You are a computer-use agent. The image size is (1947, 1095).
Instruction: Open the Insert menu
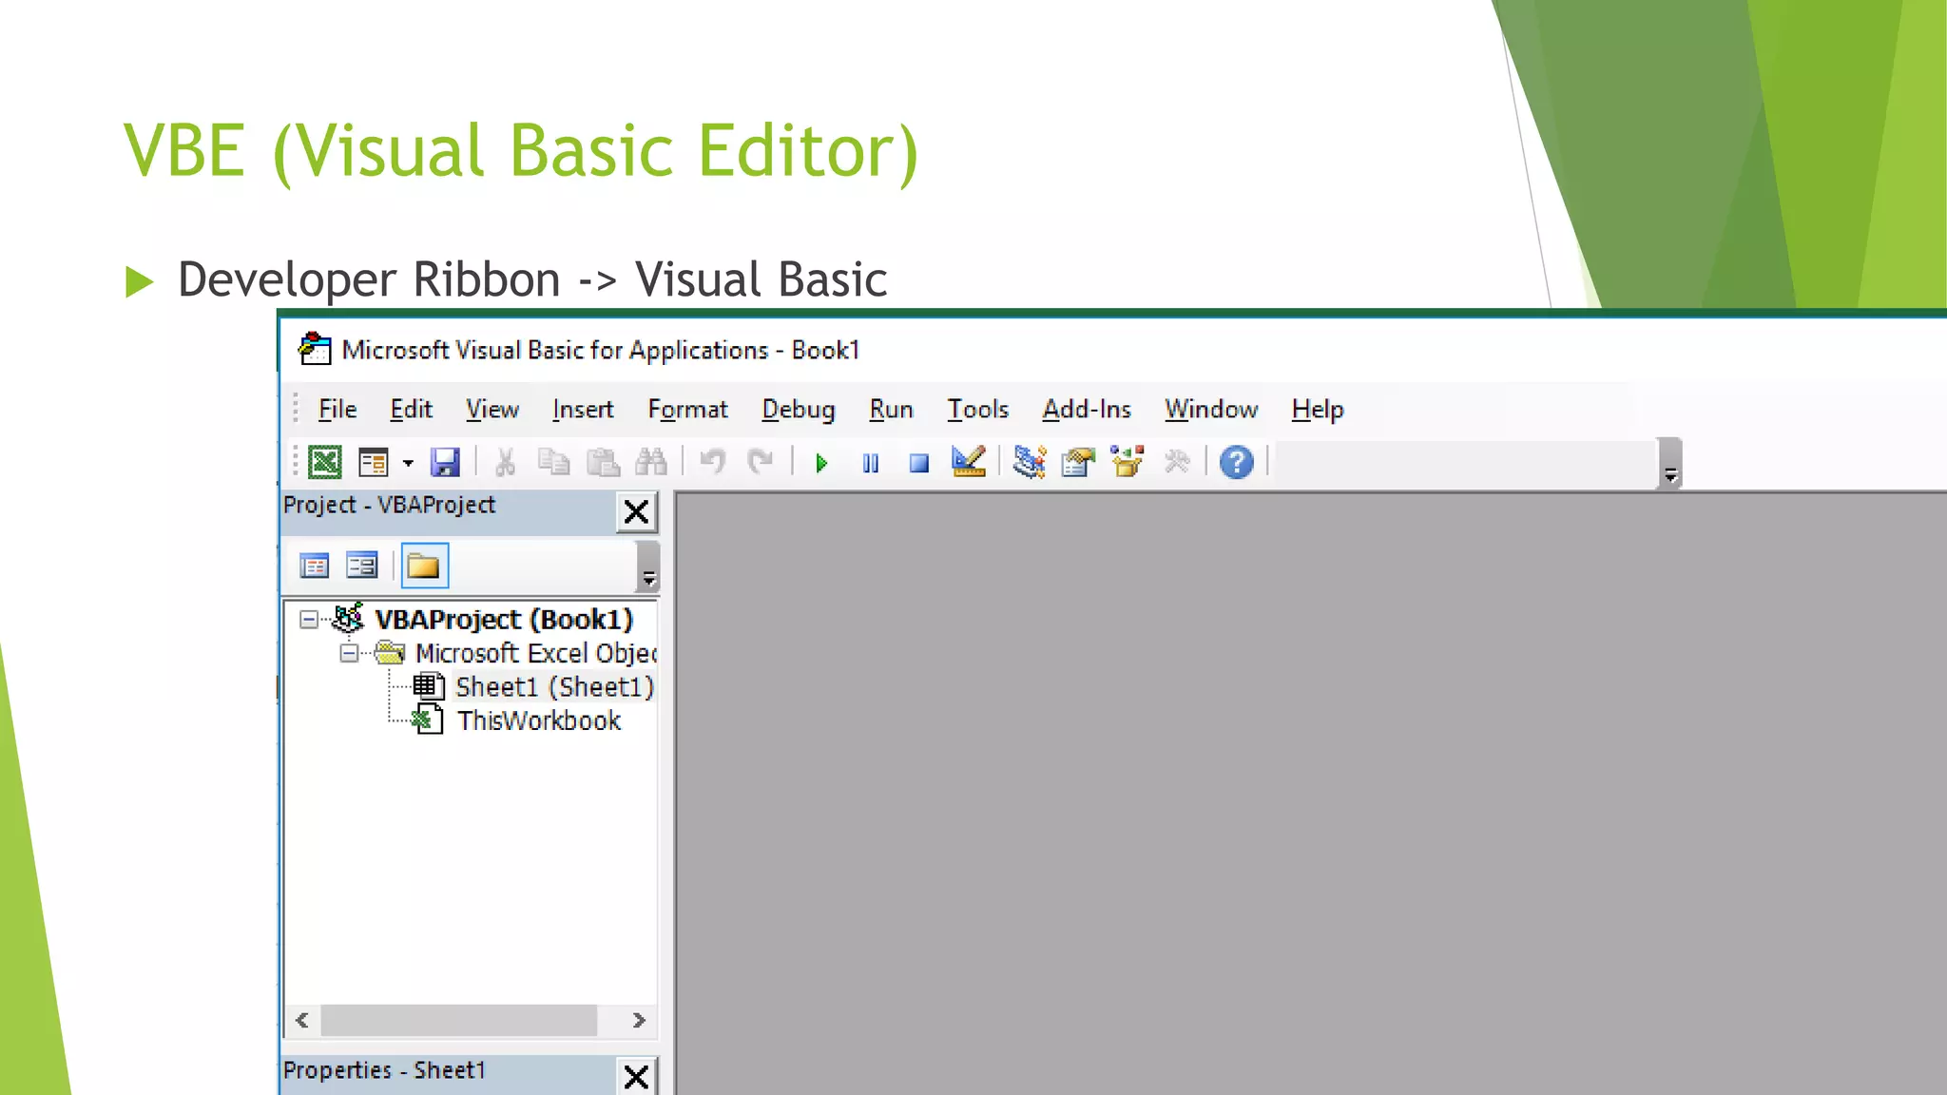583,410
